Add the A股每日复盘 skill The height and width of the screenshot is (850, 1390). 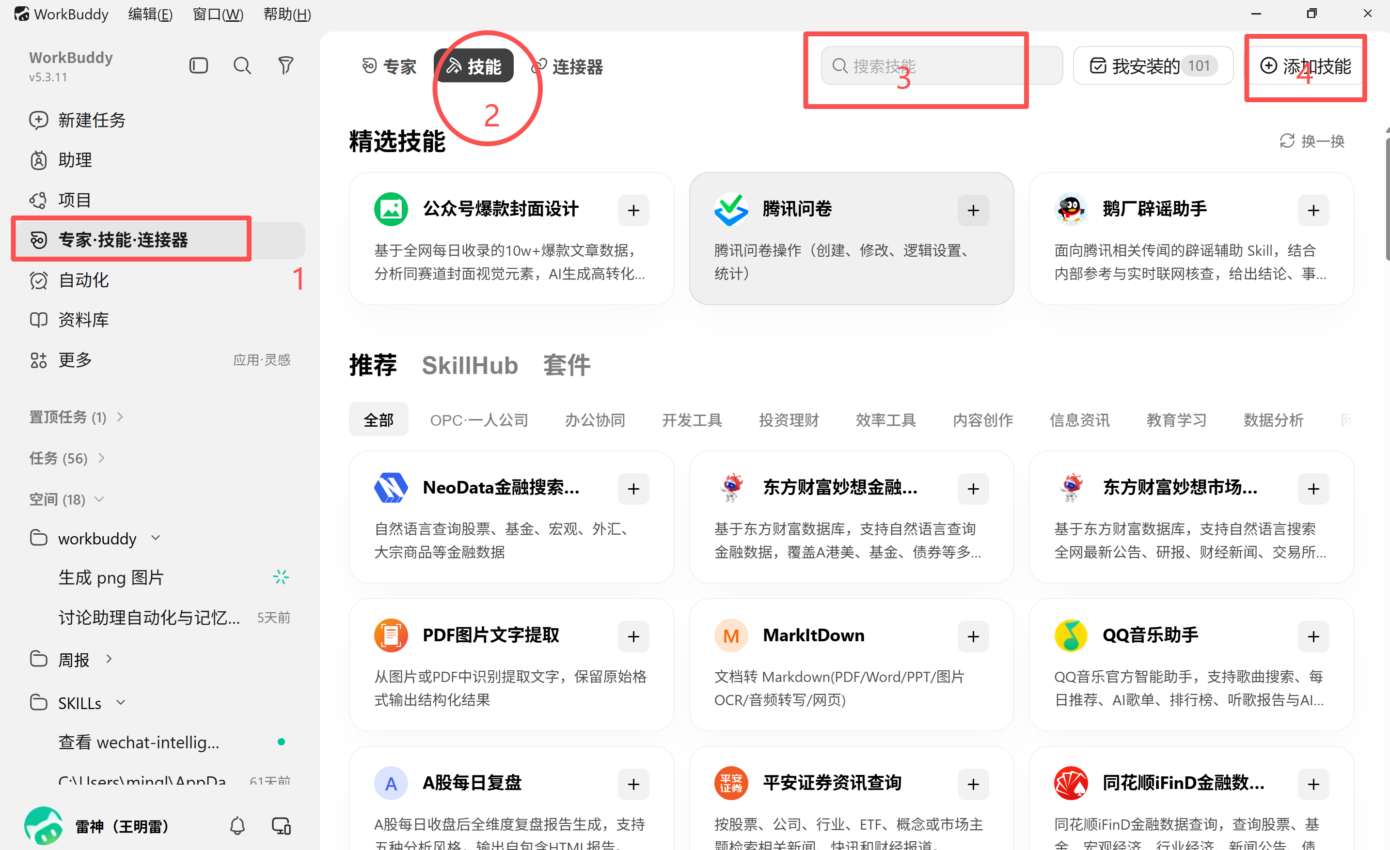coord(633,784)
